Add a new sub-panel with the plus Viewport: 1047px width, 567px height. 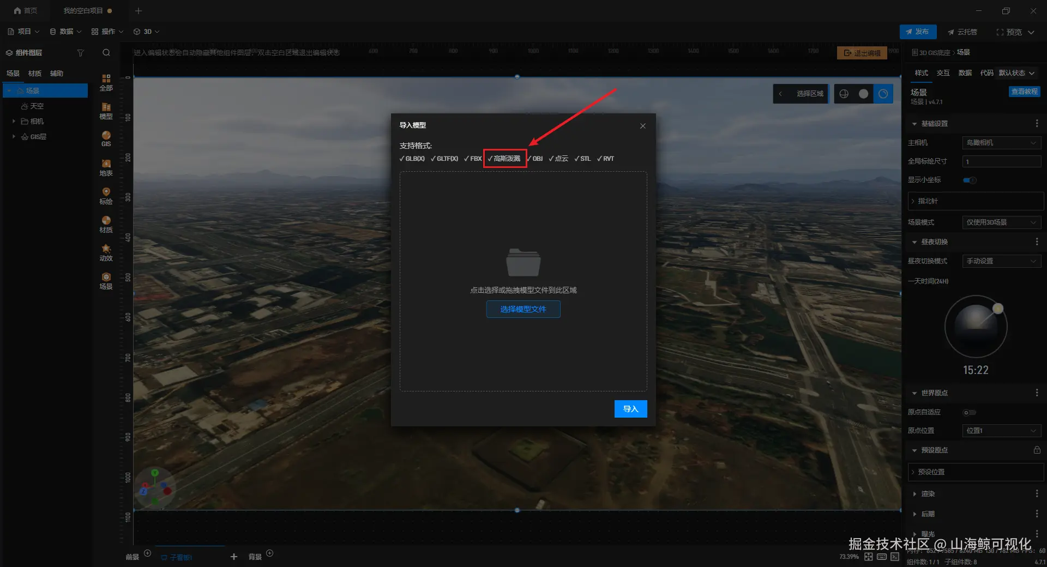tap(234, 557)
